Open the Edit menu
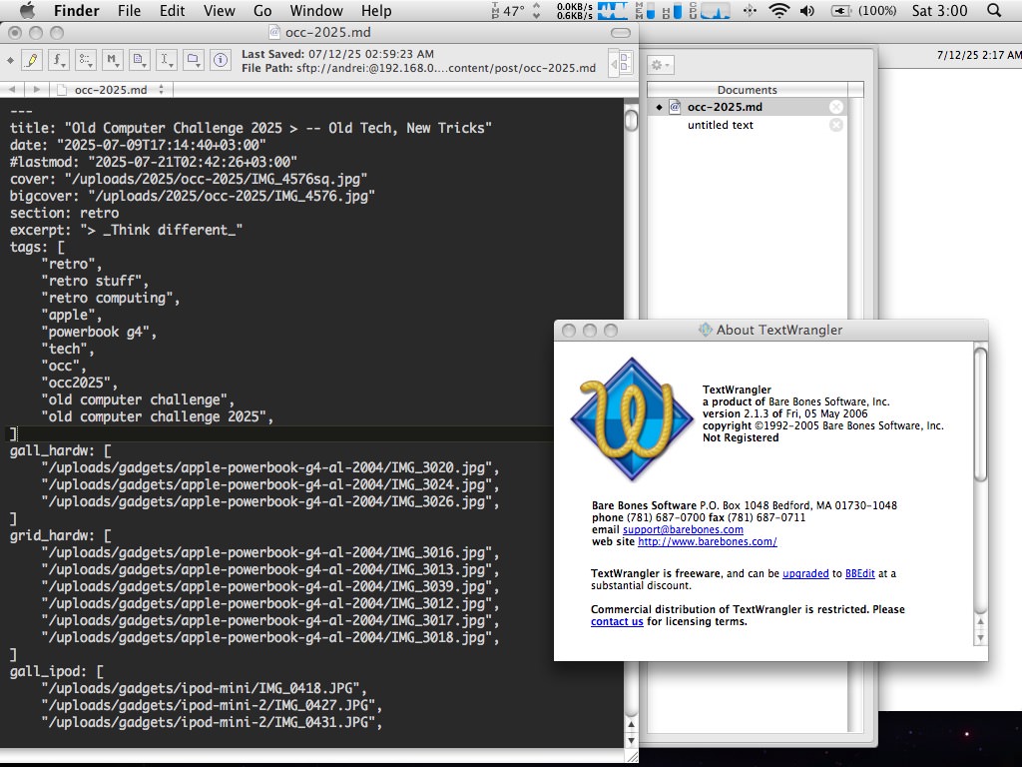1022x767 pixels. 172,10
